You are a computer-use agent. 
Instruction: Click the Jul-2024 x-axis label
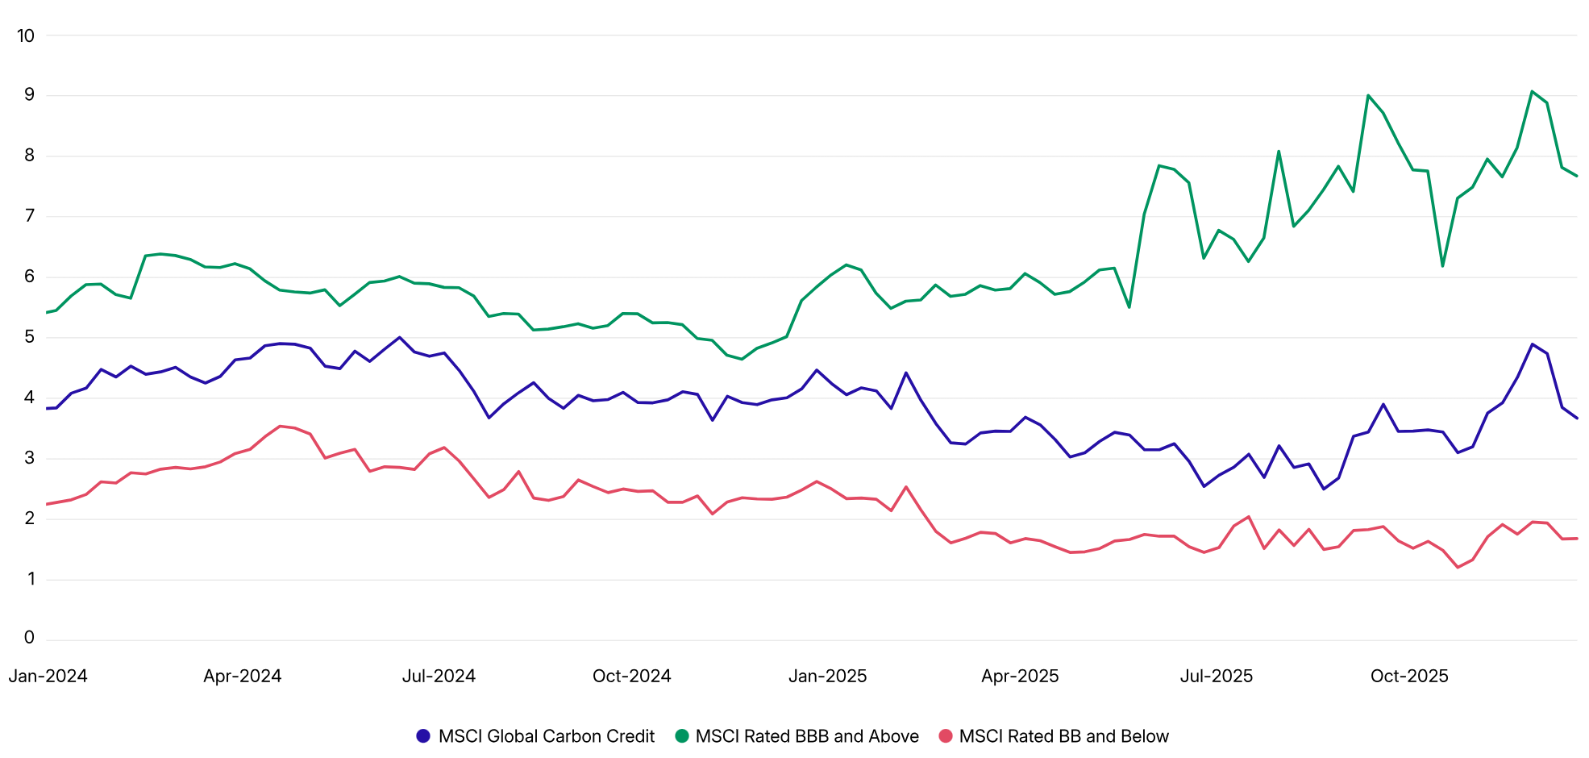[439, 676]
